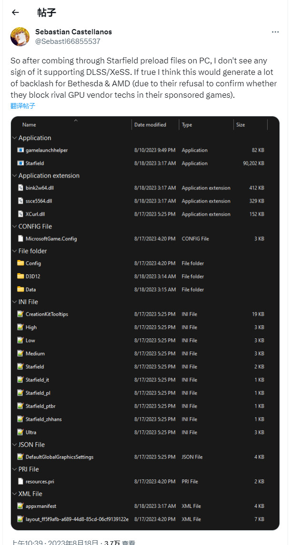Select the DefaultGlobalGraphicsSettings JSON file
The width and height of the screenshot is (298, 545).
pyautogui.click(x=60, y=457)
